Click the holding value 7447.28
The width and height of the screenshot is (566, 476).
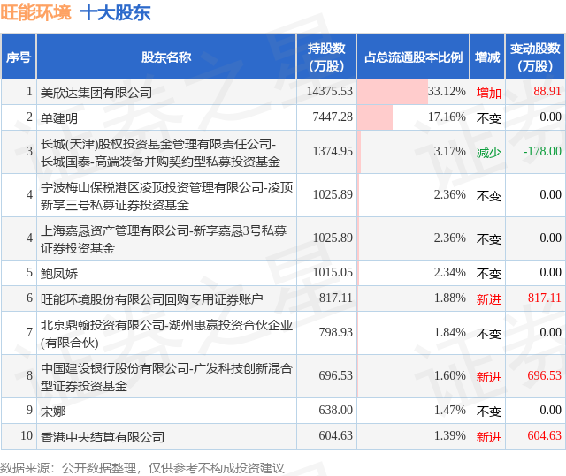333,117
